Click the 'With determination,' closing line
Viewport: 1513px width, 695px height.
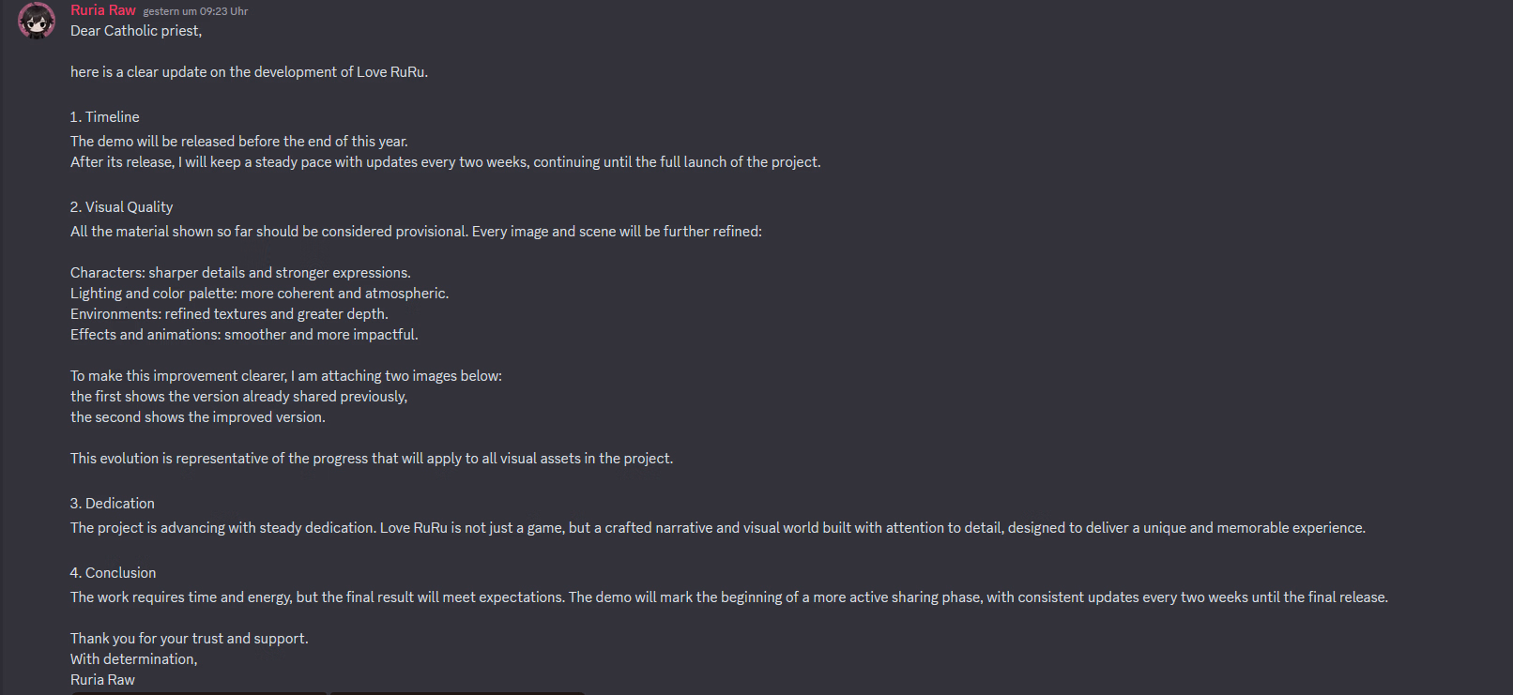[134, 659]
